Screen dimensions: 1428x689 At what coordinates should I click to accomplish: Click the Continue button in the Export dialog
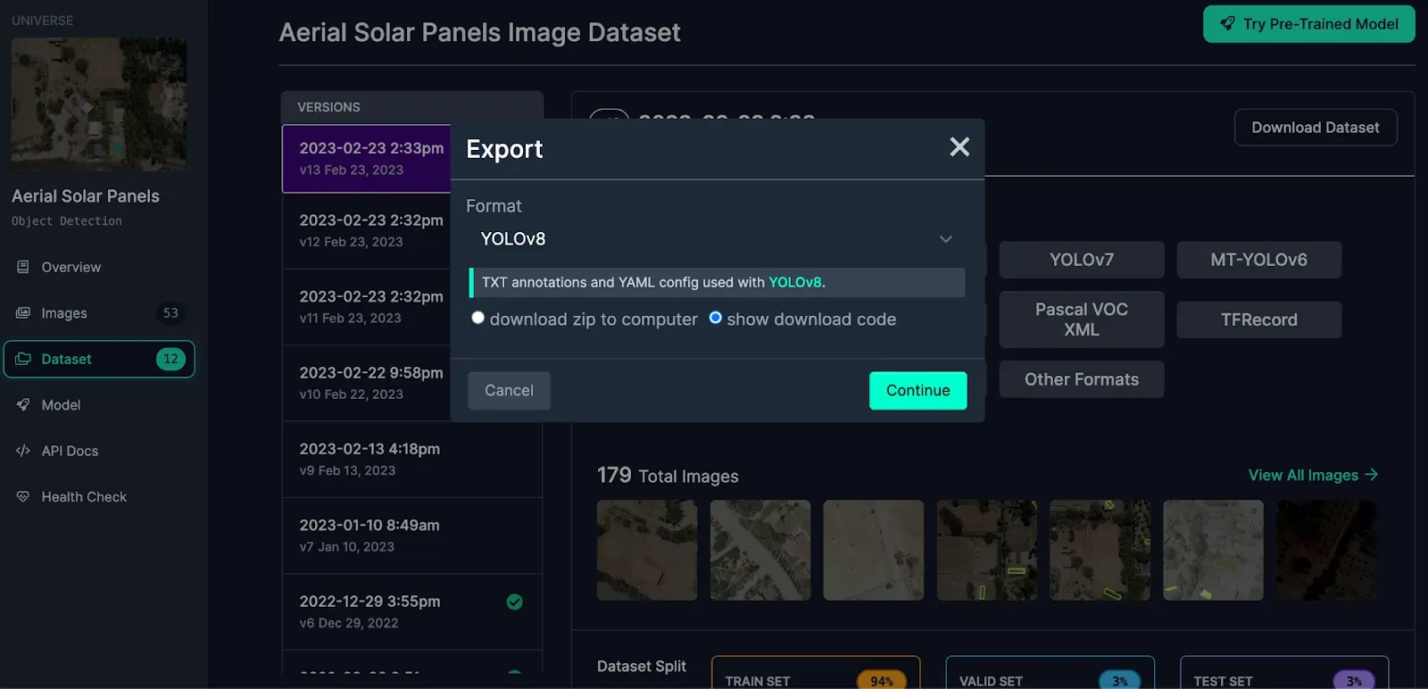(918, 391)
